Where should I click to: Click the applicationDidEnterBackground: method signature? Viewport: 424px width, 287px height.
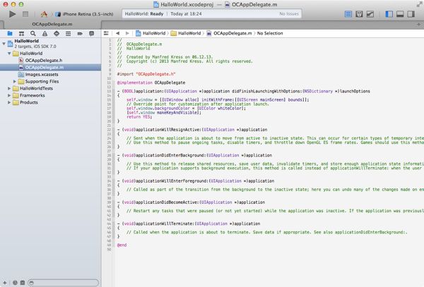point(194,155)
